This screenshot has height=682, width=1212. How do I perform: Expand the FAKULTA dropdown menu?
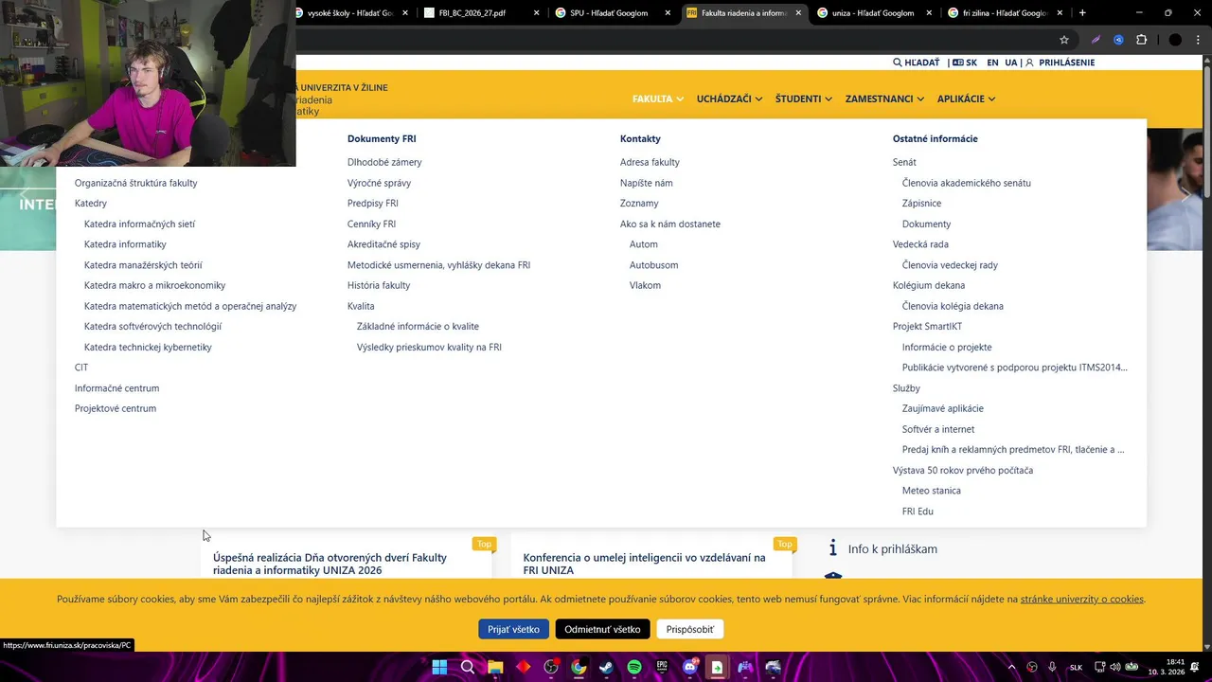(x=658, y=99)
